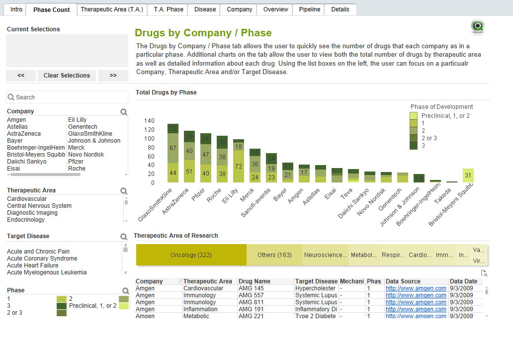The height and width of the screenshot is (354, 513).
Task: Select phase 1 color swatch in Phase list
Action: [62, 299]
